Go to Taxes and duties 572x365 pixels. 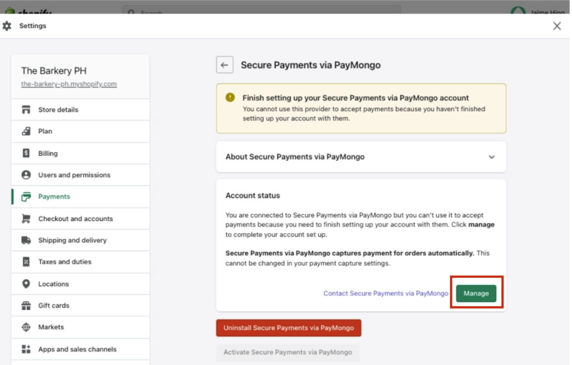click(x=80, y=262)
